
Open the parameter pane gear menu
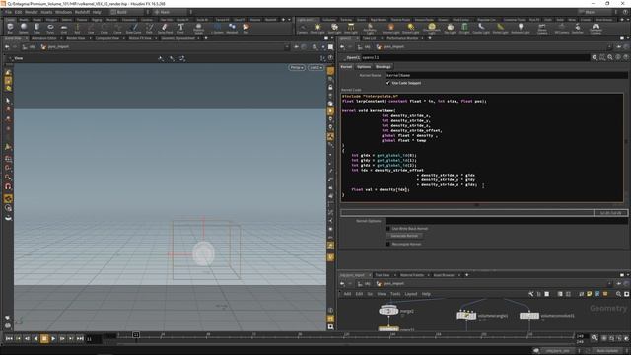point(595,57)
